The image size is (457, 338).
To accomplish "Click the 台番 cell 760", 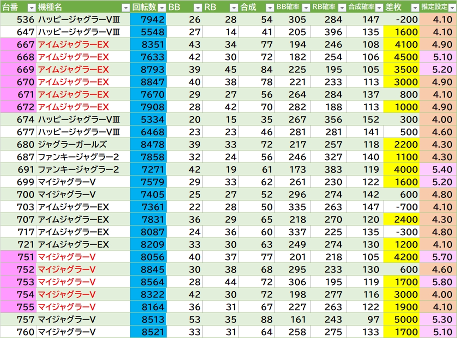I will point(18,332).
